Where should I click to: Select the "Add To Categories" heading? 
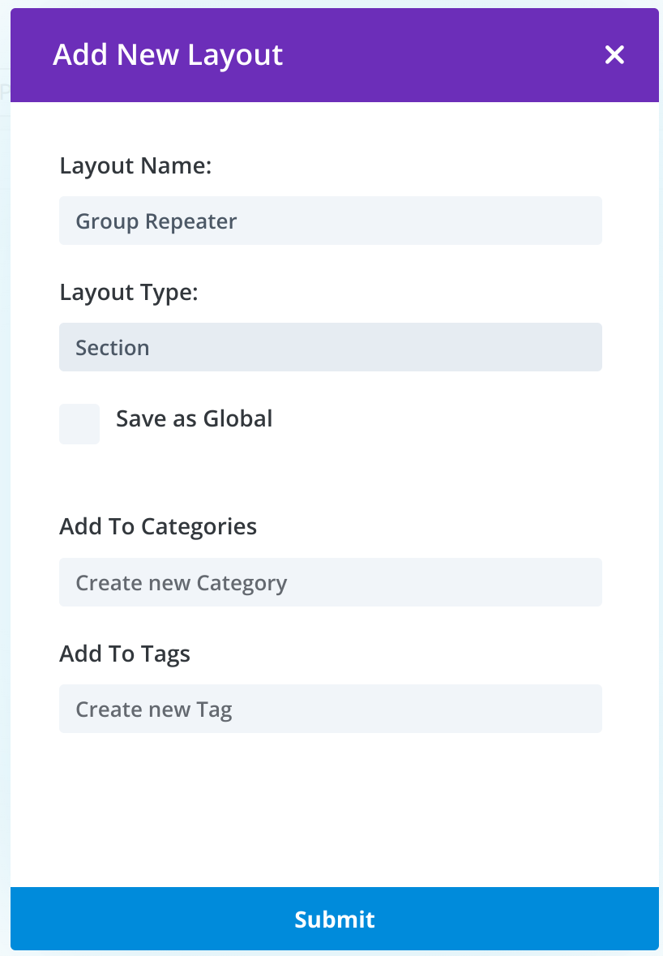(158, 526)
